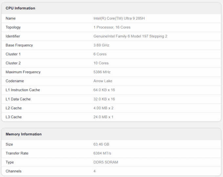Click the L1 Instruction Cache label
Viewport: 223px width, 177px height.
coord(23,90)
